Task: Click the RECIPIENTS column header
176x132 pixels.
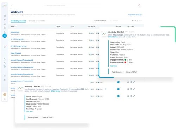Action: point(92,26)
